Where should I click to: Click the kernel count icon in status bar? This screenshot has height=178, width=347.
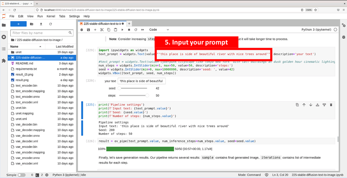point(47,175)
